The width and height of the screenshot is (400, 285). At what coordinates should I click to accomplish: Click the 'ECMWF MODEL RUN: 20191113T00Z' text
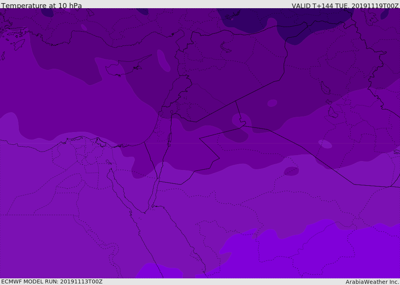tap(52, 281)
